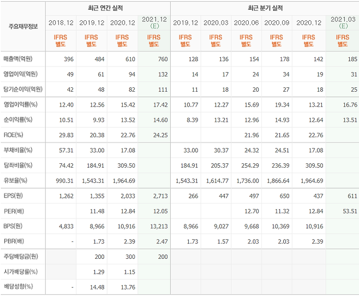Select the 주요재무정보 header cell

[23, 27]
